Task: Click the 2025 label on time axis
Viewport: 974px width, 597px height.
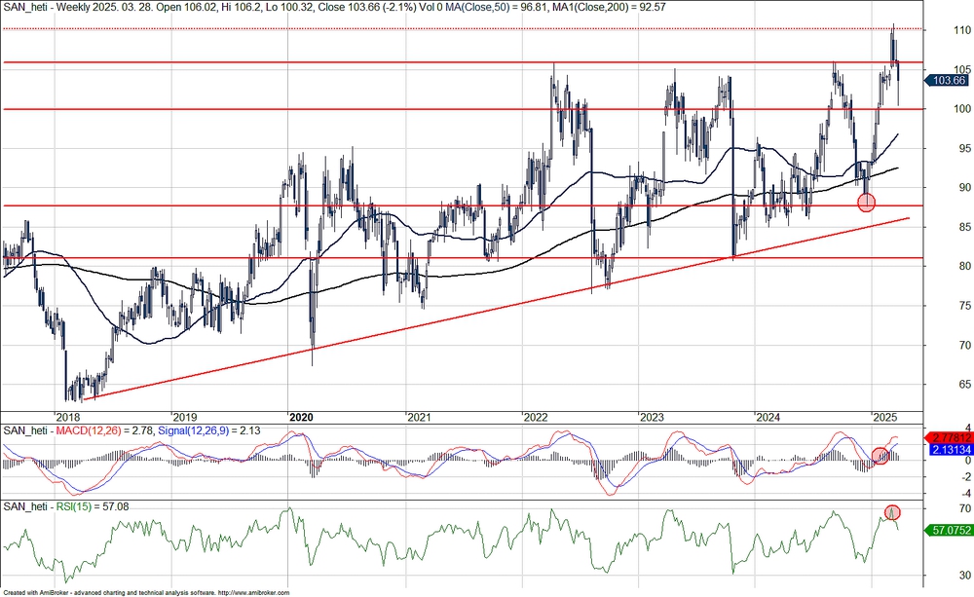Action: pyautogui.click(x=885, y=417)
